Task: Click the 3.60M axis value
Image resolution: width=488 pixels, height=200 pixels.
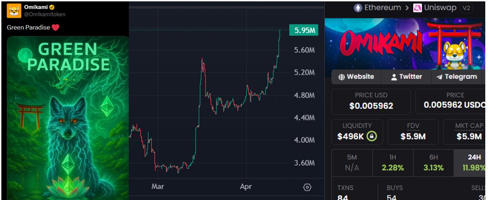Action: [x=305, y=163]
